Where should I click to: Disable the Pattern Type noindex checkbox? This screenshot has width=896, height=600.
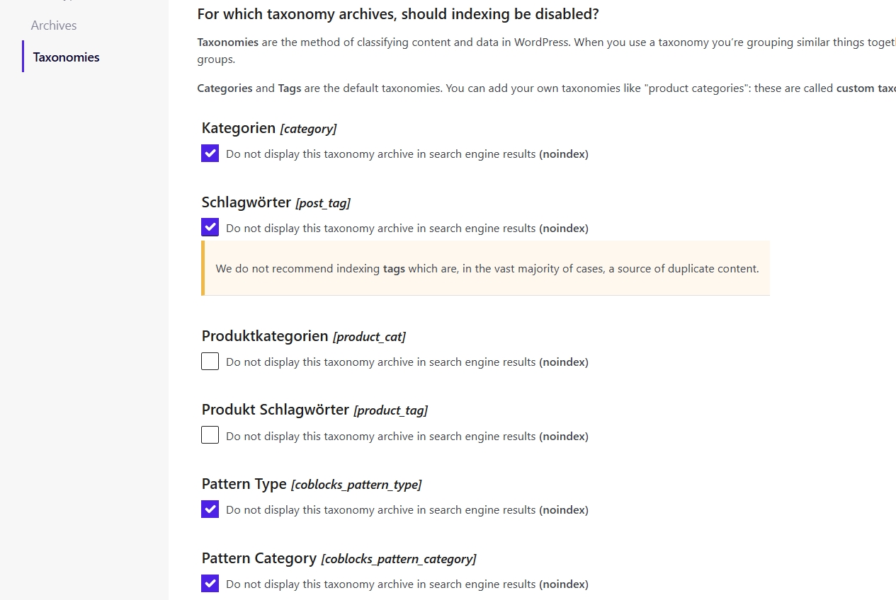[x=210, y=509]
